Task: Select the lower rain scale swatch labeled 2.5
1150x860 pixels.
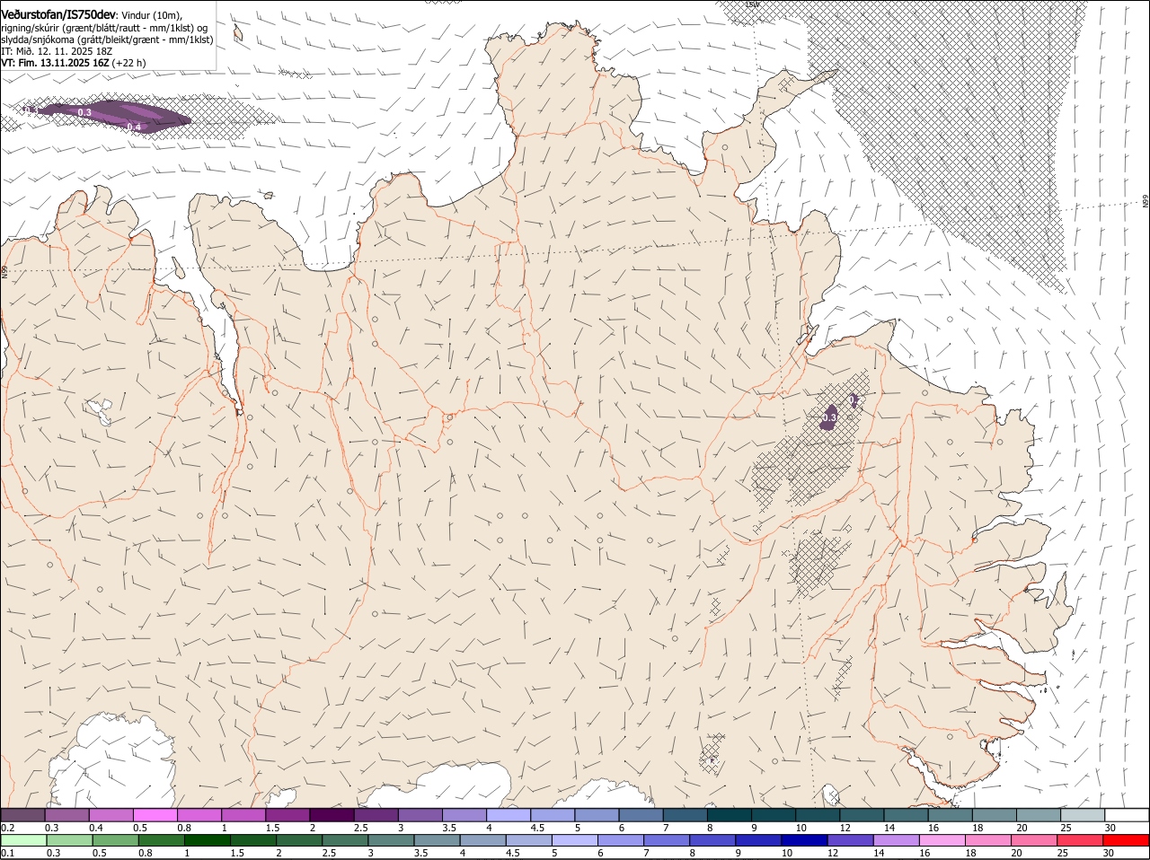Action: [344, 841]
